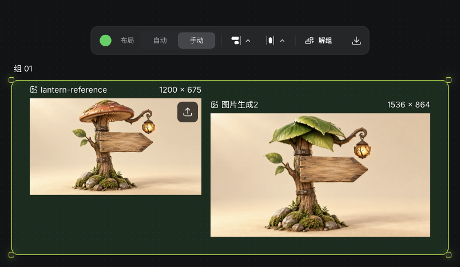Select the mushroom signpost image thumbnail
460x267 pixels.
coord(116,146)
